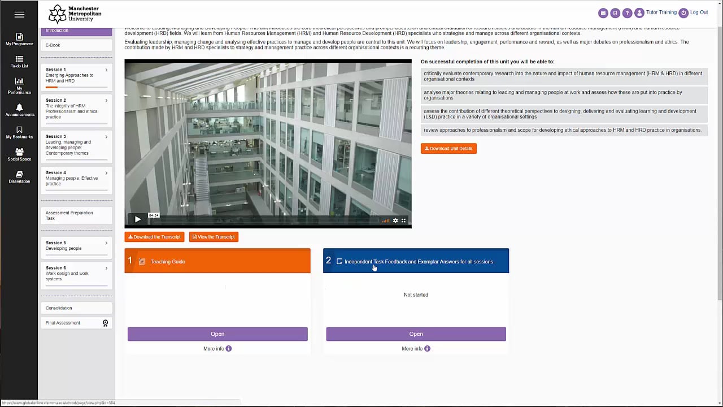Go to Social Space
The height and width of the screenshot is (407, 723).
pyautogui.click(x=19, y=155)
